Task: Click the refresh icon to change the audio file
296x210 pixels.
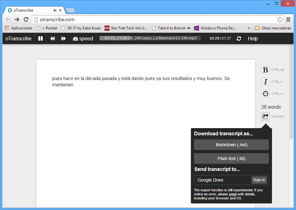Action: click(x=239, y=39)
